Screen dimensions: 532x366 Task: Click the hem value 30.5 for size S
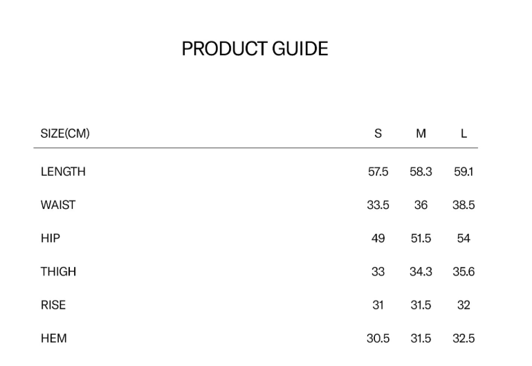pyautogui.click(x=378, y=338)
